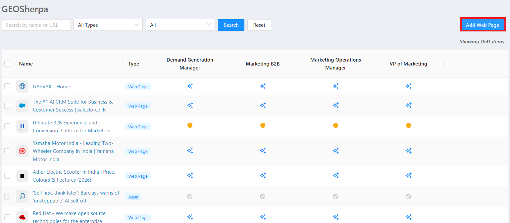Check the Red Hat row checkbox
Screen dimensions: 510x223
(x=7, y=217)
